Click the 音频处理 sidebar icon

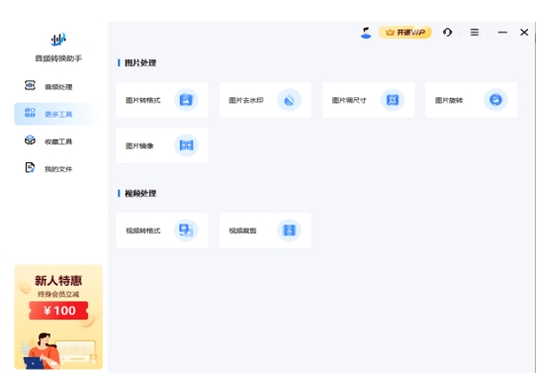pos(30,85)
